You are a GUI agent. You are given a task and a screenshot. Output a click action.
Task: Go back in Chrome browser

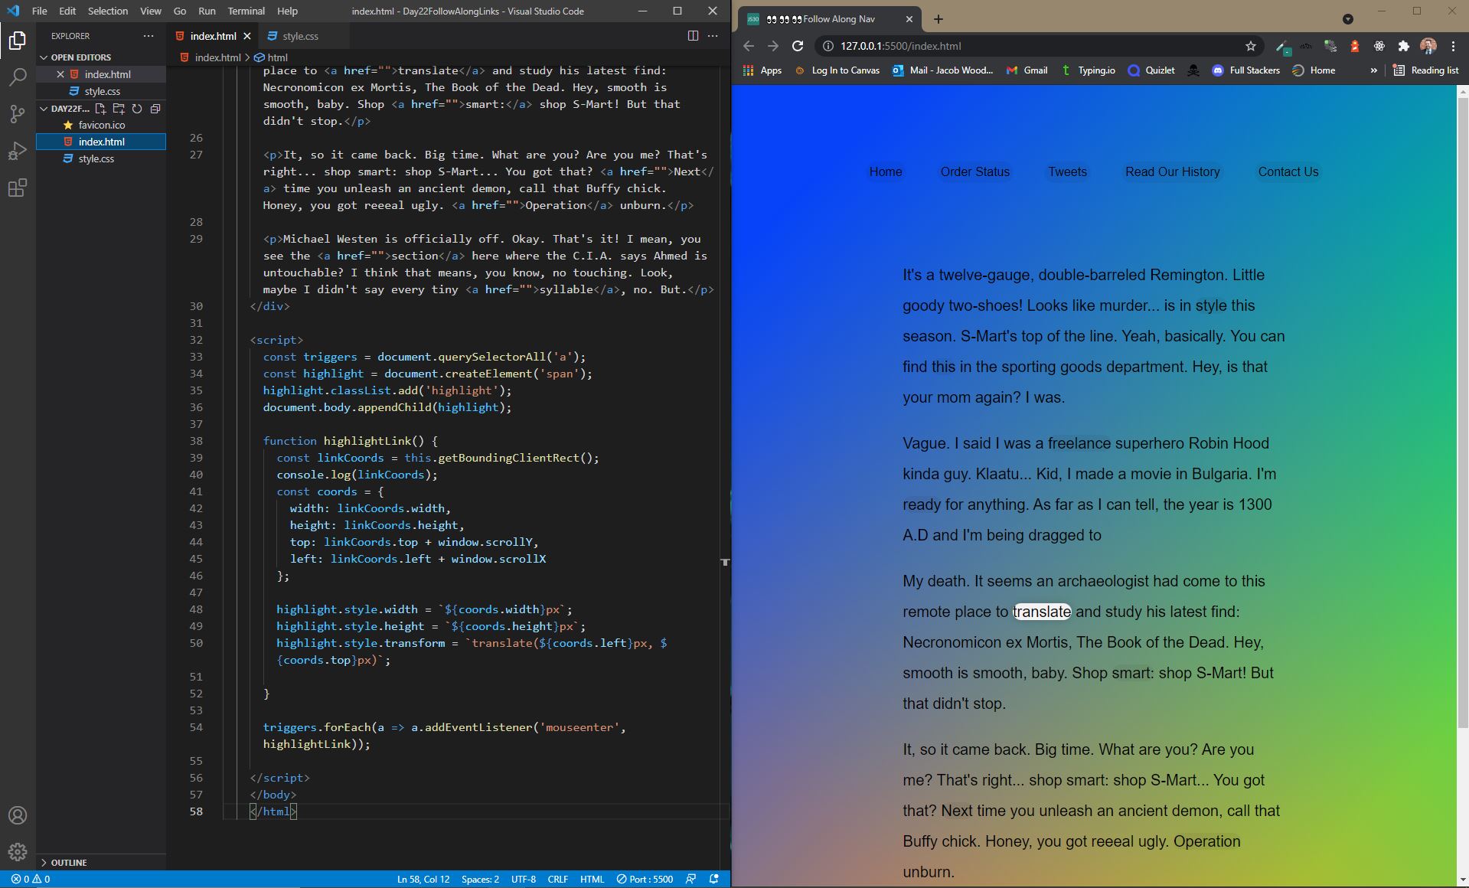[x=749, y=46]
